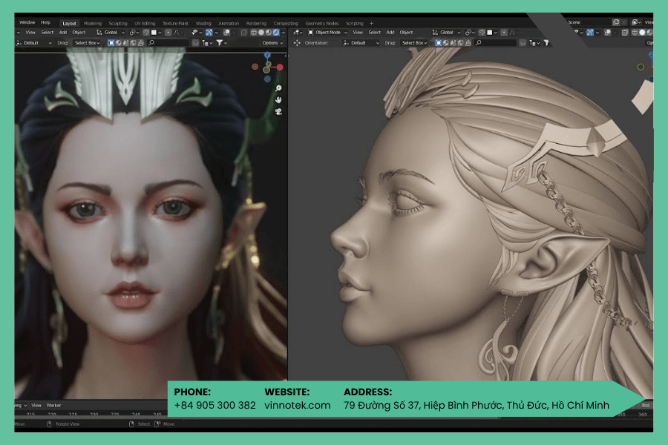
Task: Click the new scene icon beside Scene field
Action: pos(616,22)
